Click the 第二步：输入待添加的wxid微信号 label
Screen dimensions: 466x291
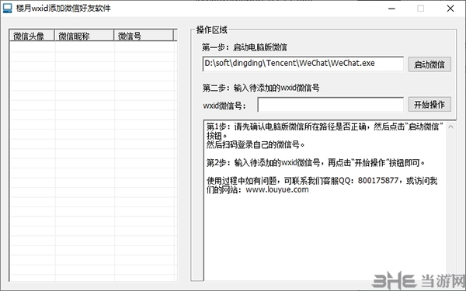[261, 88]
